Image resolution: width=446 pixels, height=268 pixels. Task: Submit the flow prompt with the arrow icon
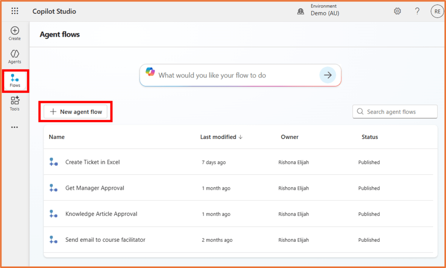(x=328, y=75)
